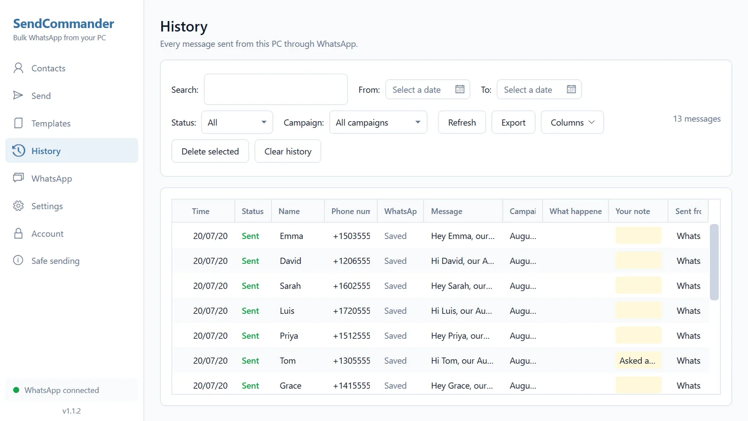Image resolution: width=748 pixels, height=421 pixels.
Task: Open the Safe sending page
Action: [x=72, y=261]
